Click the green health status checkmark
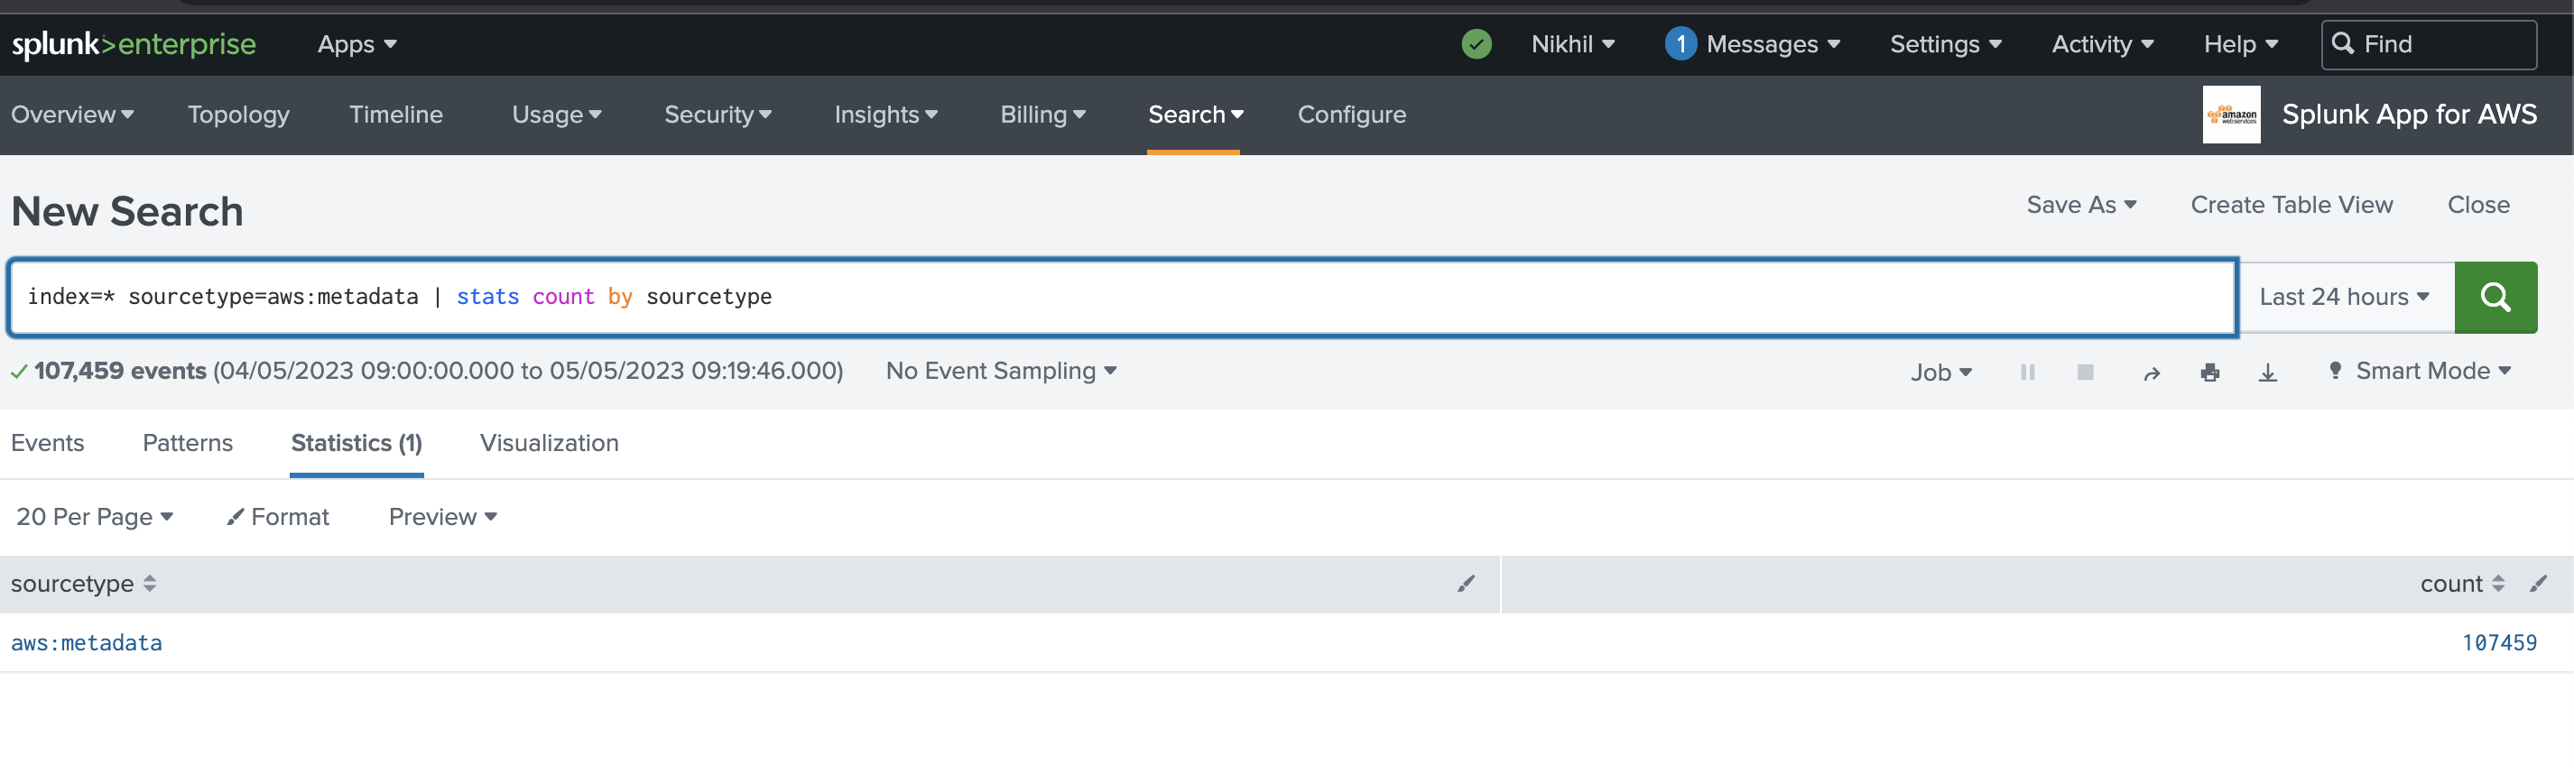Screen dimensions: 2574x783 (x=1476, y=44)
